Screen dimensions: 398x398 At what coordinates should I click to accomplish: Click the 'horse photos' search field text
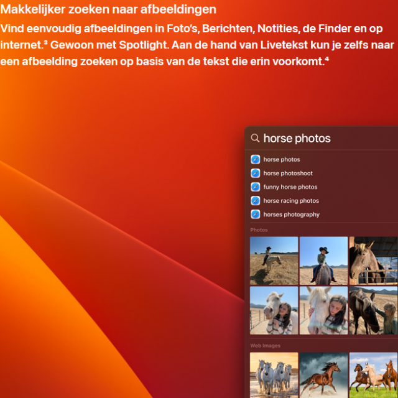pos(297,138)
